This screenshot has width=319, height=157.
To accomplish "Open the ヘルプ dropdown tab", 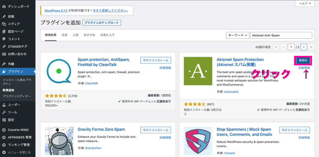I will coord(305,3).
